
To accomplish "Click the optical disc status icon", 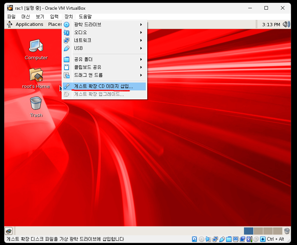I will coord(202,239).
